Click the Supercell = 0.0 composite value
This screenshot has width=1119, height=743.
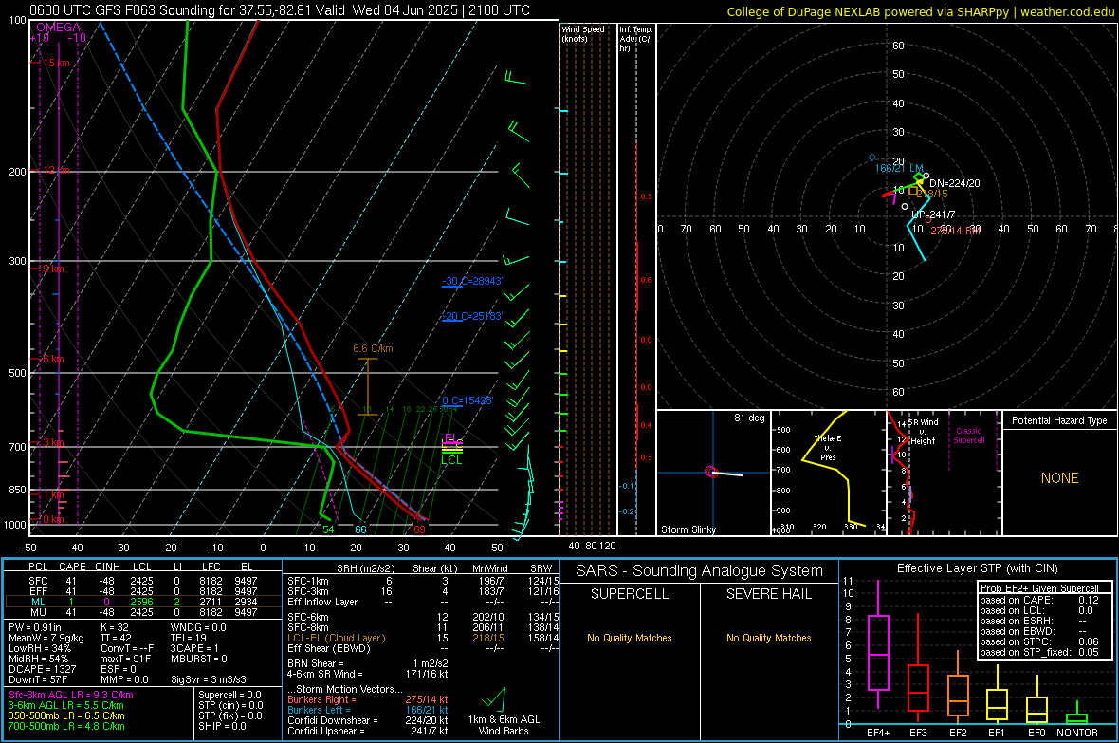229,695
